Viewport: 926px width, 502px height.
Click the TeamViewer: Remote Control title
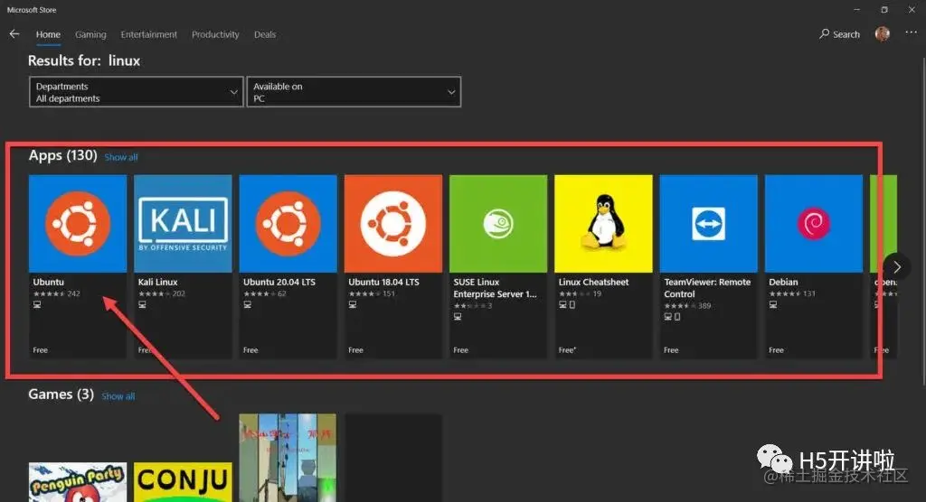[707, 288]
